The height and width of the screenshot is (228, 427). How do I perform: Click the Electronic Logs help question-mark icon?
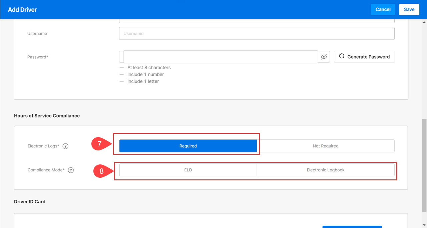(66, 146)
